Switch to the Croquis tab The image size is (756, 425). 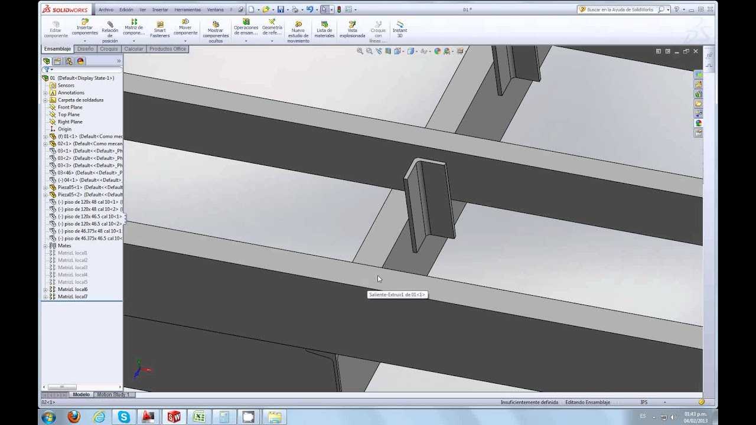(x=109, y=49)
